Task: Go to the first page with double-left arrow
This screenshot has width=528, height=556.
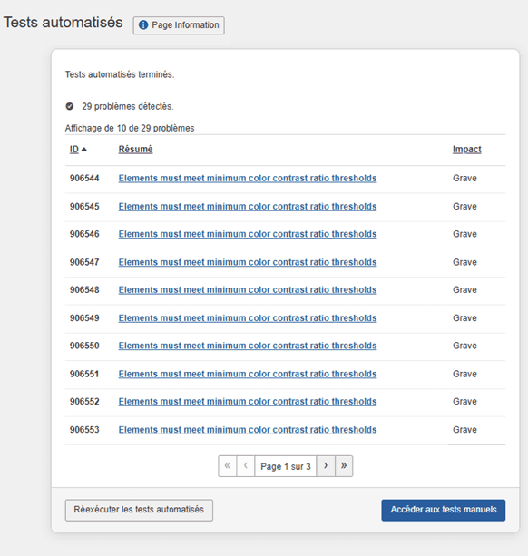Action: 228,466
